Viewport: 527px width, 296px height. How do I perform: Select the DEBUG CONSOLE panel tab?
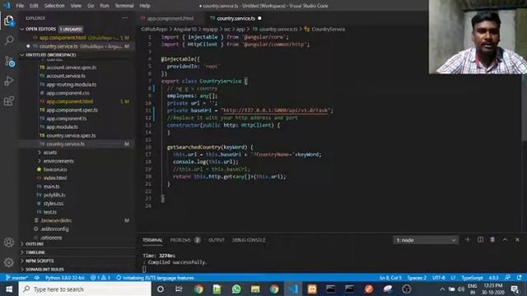pos(249,240)
